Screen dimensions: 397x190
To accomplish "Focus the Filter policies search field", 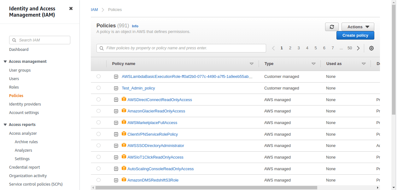I will point(181,48).
